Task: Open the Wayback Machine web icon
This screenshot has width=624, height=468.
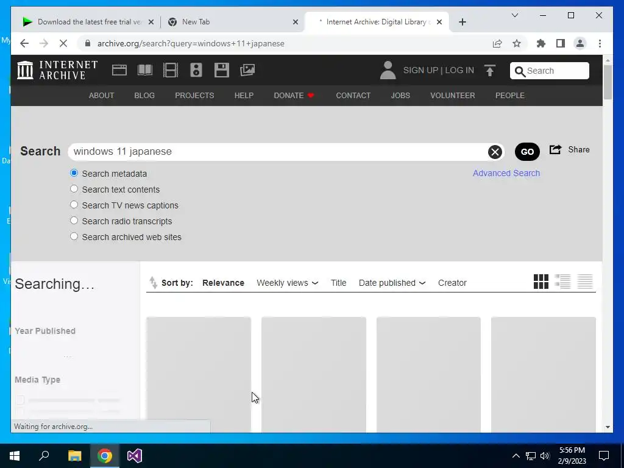Action: [x=119, y=70]
